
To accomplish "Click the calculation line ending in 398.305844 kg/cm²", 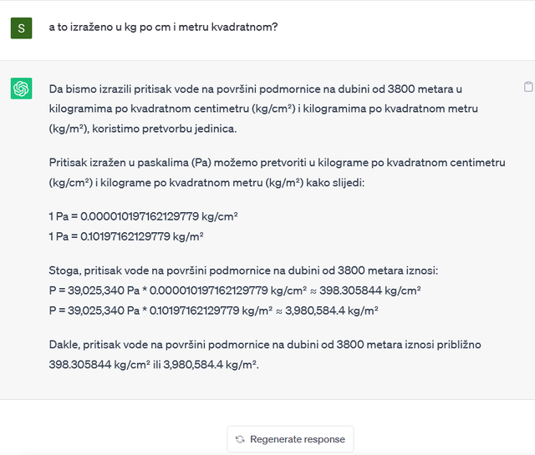I will (235, 291).
